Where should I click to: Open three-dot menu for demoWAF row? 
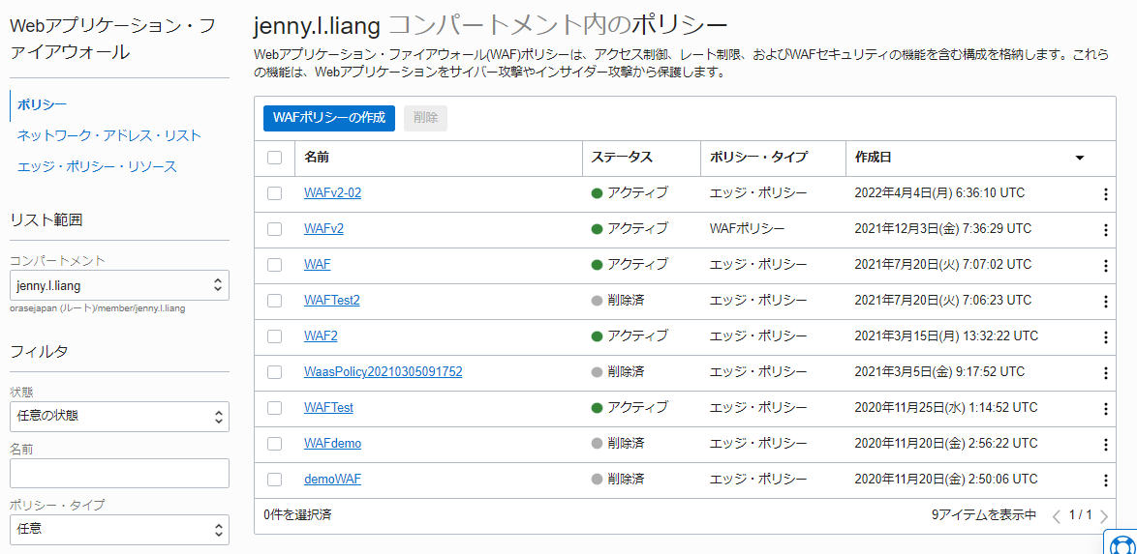pos(1105,481)
